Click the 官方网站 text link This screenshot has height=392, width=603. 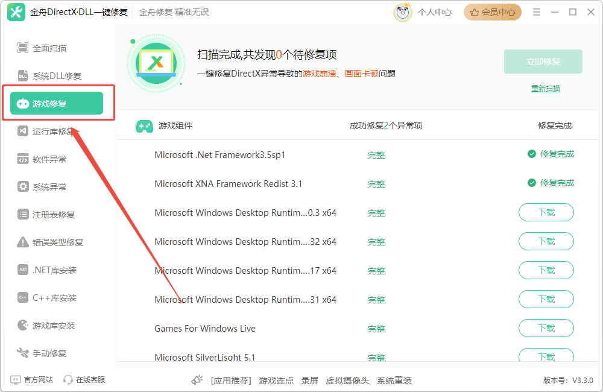[x=38, y=380]
